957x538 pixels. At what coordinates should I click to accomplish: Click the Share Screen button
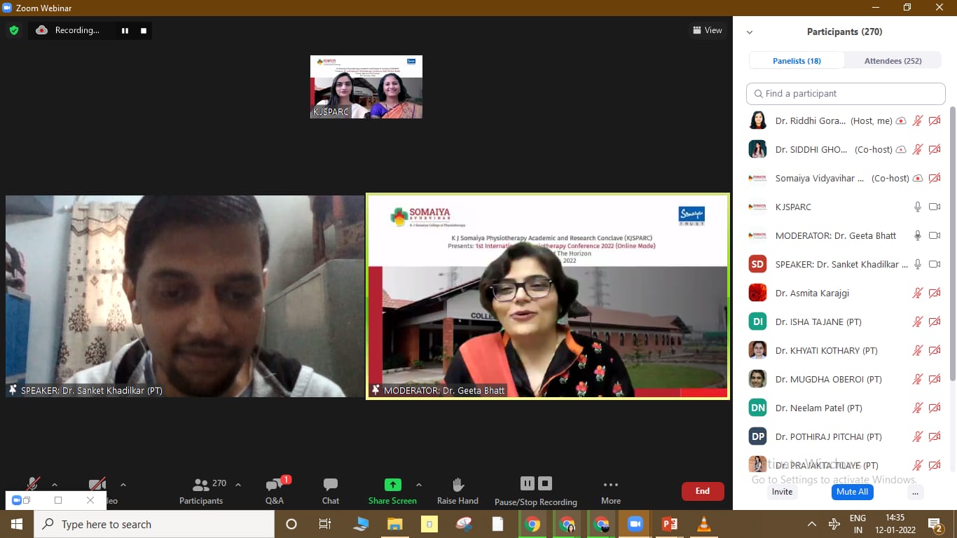coord(392,491)
